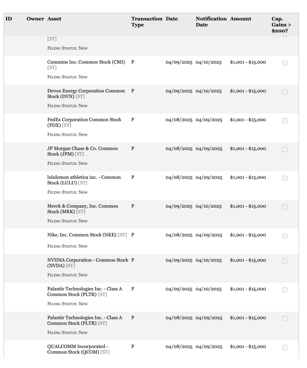Screen dimensions: 307x368
Task: Click the Transaction Type column header
Action: tap(147, 22)
